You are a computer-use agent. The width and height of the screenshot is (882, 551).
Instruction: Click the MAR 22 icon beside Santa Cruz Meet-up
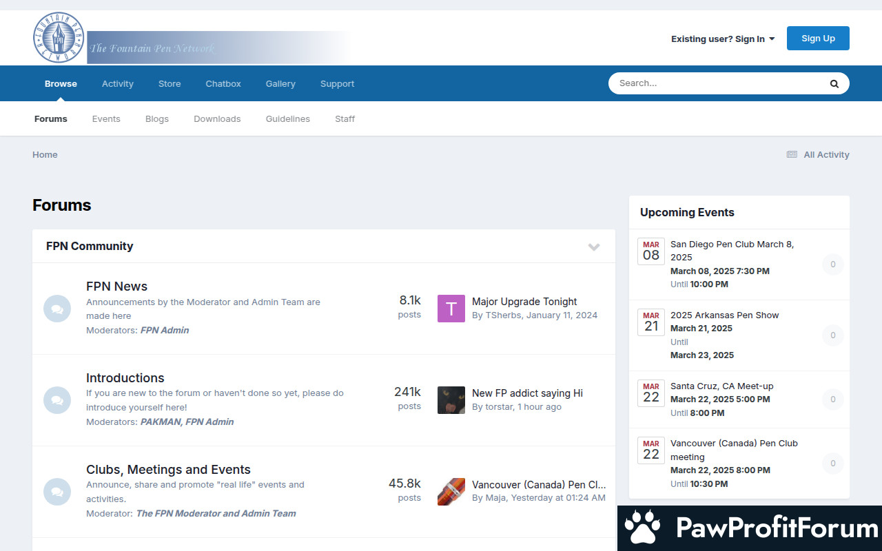(x=651, y=393)
